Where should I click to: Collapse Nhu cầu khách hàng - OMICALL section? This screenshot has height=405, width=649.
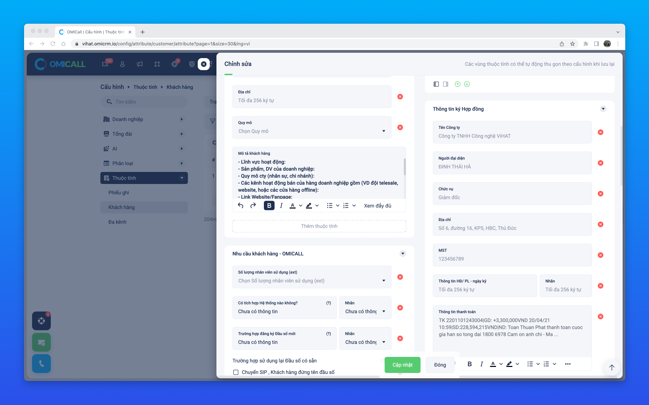(x=403, y=254)
